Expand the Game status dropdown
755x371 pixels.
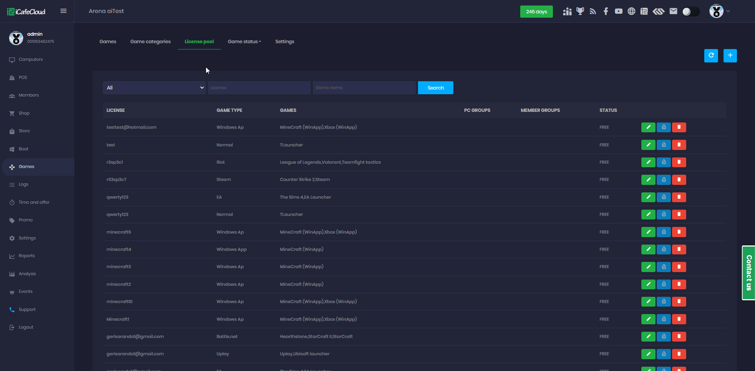[x=244, y=42]
